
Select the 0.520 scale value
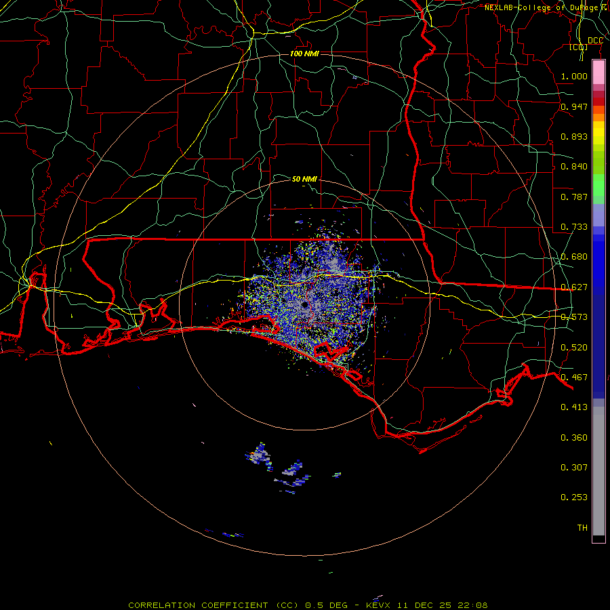pyautogui.click(x=574, y=348)
